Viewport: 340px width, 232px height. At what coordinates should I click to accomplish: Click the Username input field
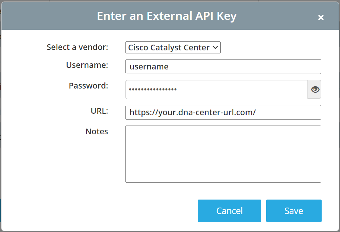223,67
